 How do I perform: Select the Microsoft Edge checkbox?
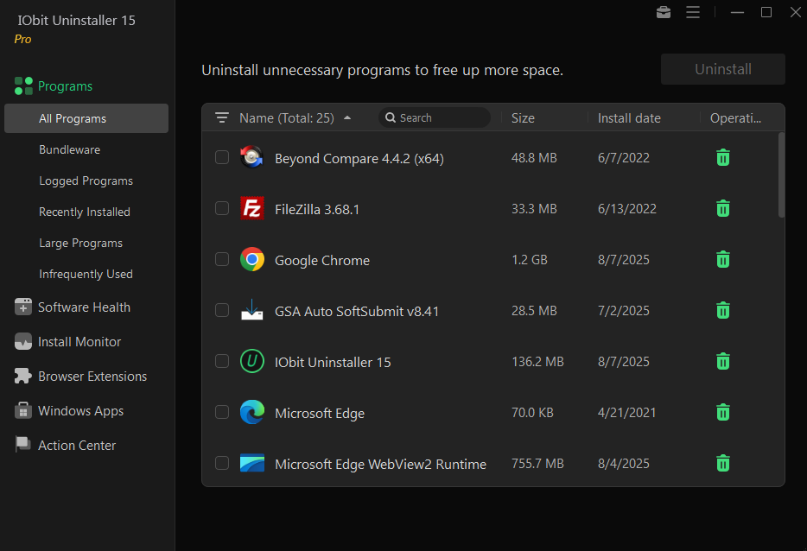pos(222,412)
